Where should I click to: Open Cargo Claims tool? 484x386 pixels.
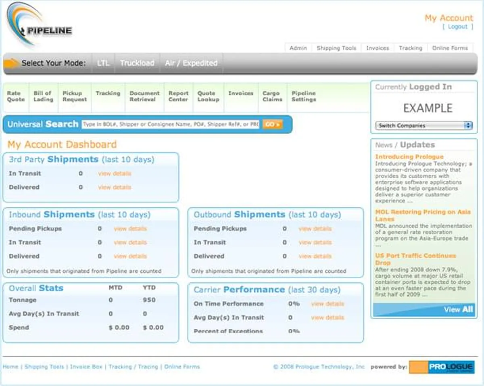point(272,96)
